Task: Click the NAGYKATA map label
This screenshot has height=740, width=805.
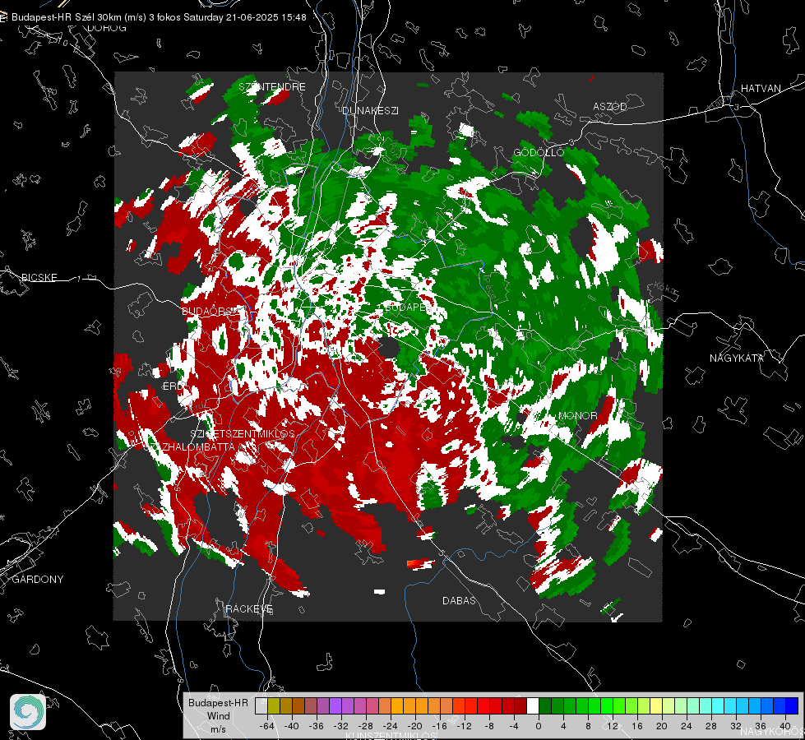Action: coord(737,358)
